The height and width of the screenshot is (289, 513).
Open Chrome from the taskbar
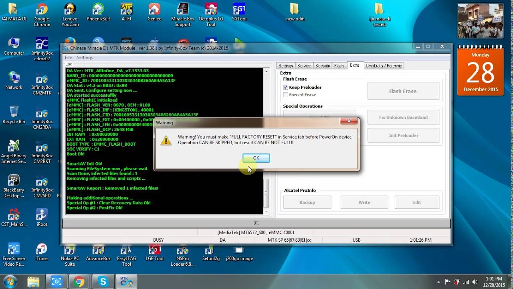click(79, 282)
